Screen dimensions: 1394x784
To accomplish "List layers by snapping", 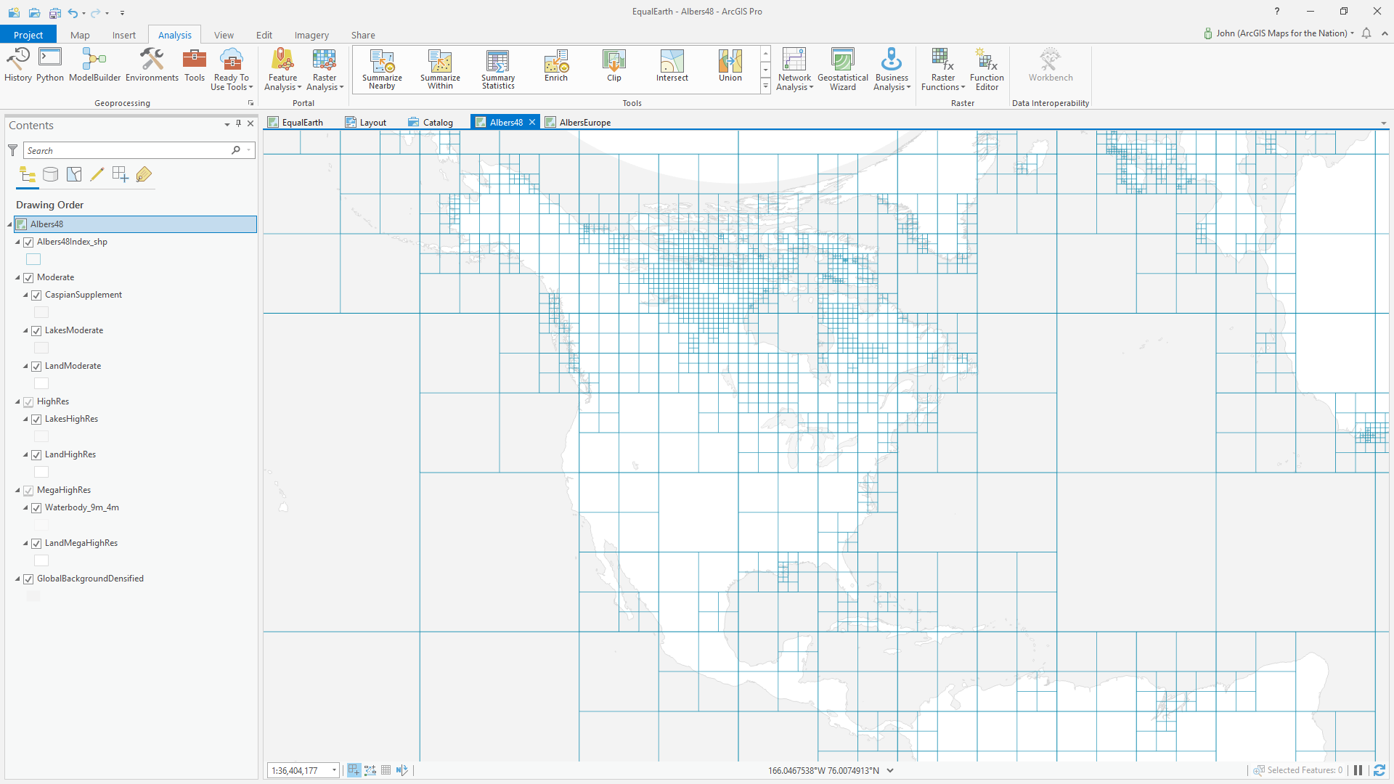I will (x=121, y=174).
